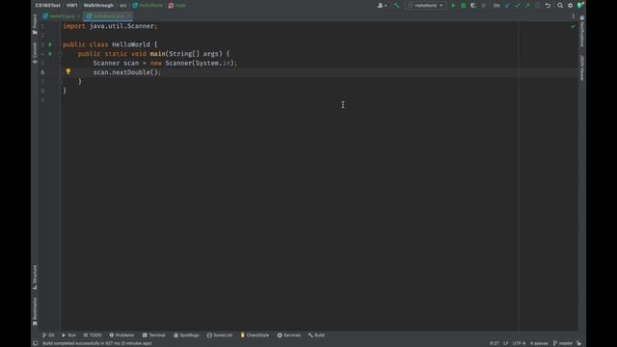Screen dimensions: 617x347
Task: Start debugging with the bug icon
Action: coord(464,6)
